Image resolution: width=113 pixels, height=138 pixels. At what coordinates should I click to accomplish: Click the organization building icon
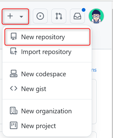point(14,111)
